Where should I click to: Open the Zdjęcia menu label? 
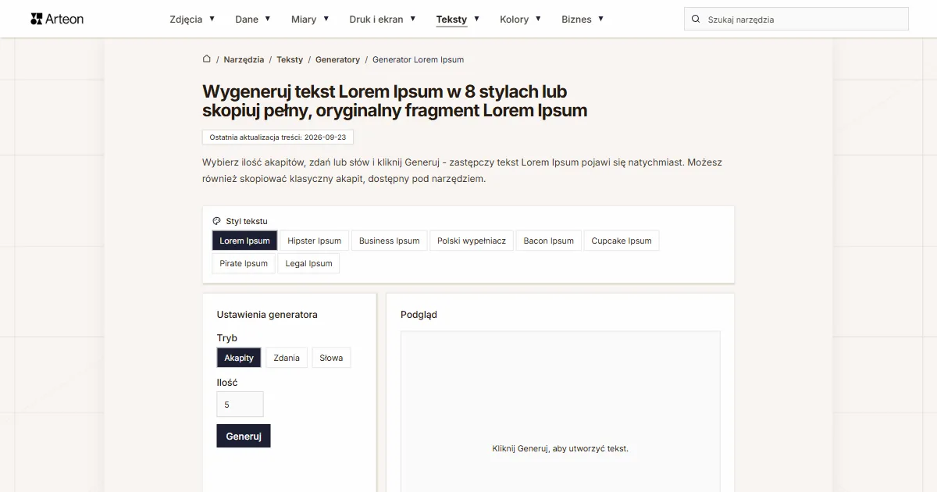[186, 20]
